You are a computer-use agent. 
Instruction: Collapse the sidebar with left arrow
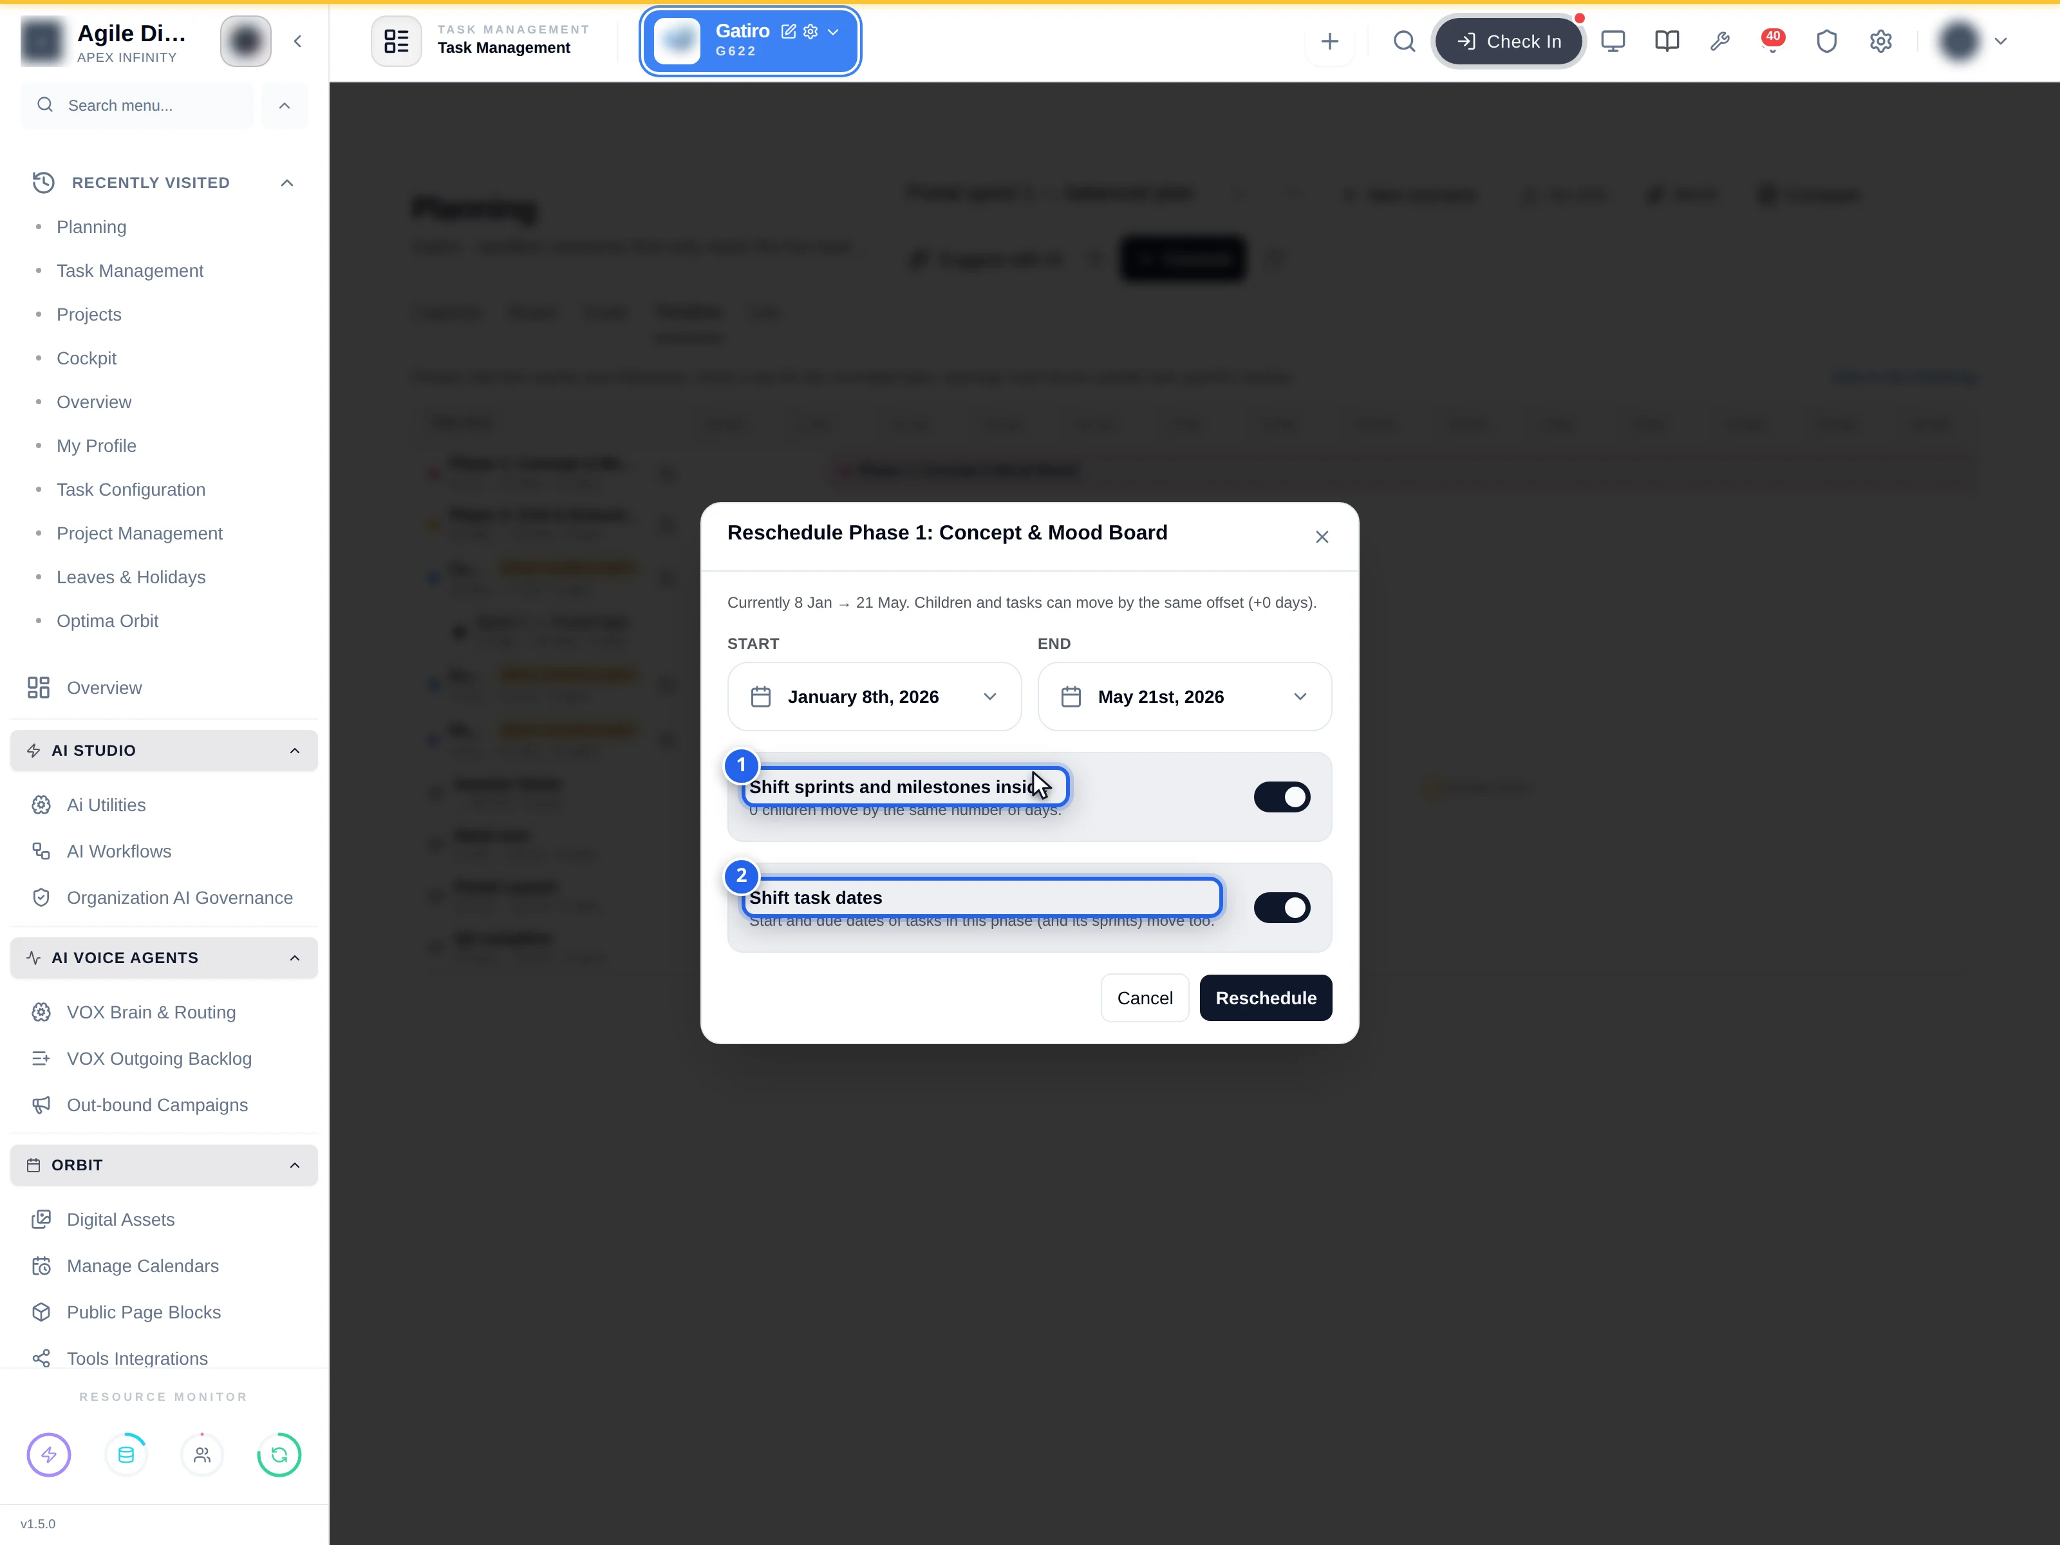pyautogui.click(x=297, y=41)
